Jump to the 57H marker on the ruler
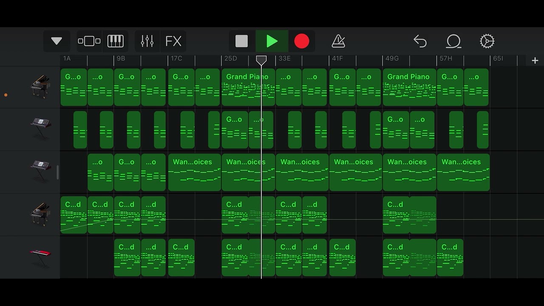Viewport: 544px width, 306px height. (446, 58)
